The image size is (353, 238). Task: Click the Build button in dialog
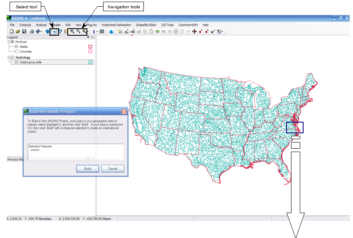pos(88,169)
